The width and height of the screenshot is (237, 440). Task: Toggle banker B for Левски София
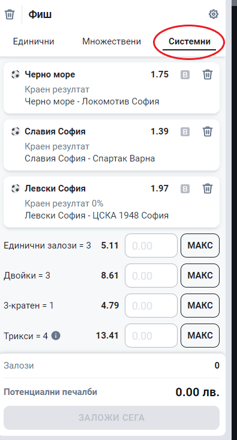tap(185, 189)
